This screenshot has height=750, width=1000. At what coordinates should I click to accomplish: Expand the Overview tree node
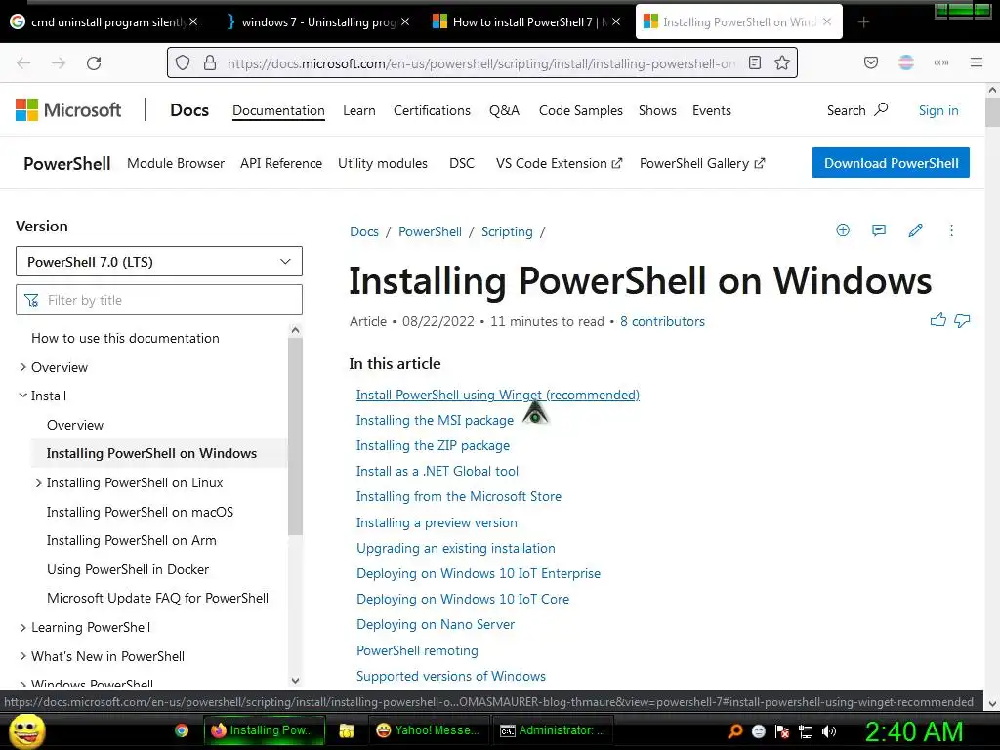point(23,367)
